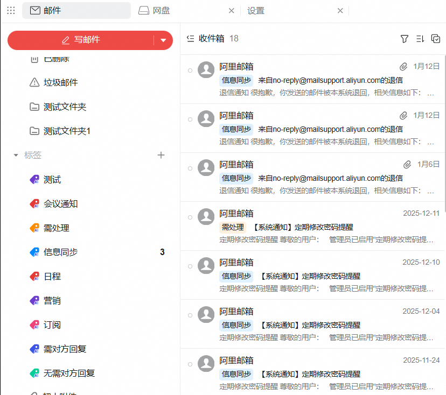
Task: Open the 垃圾邮件 junk folder
Action: 60,82
